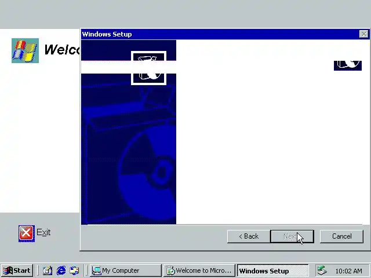This screenshot has width=371, height=278.
Task: Open the Start menu
Action: point(17,270)
